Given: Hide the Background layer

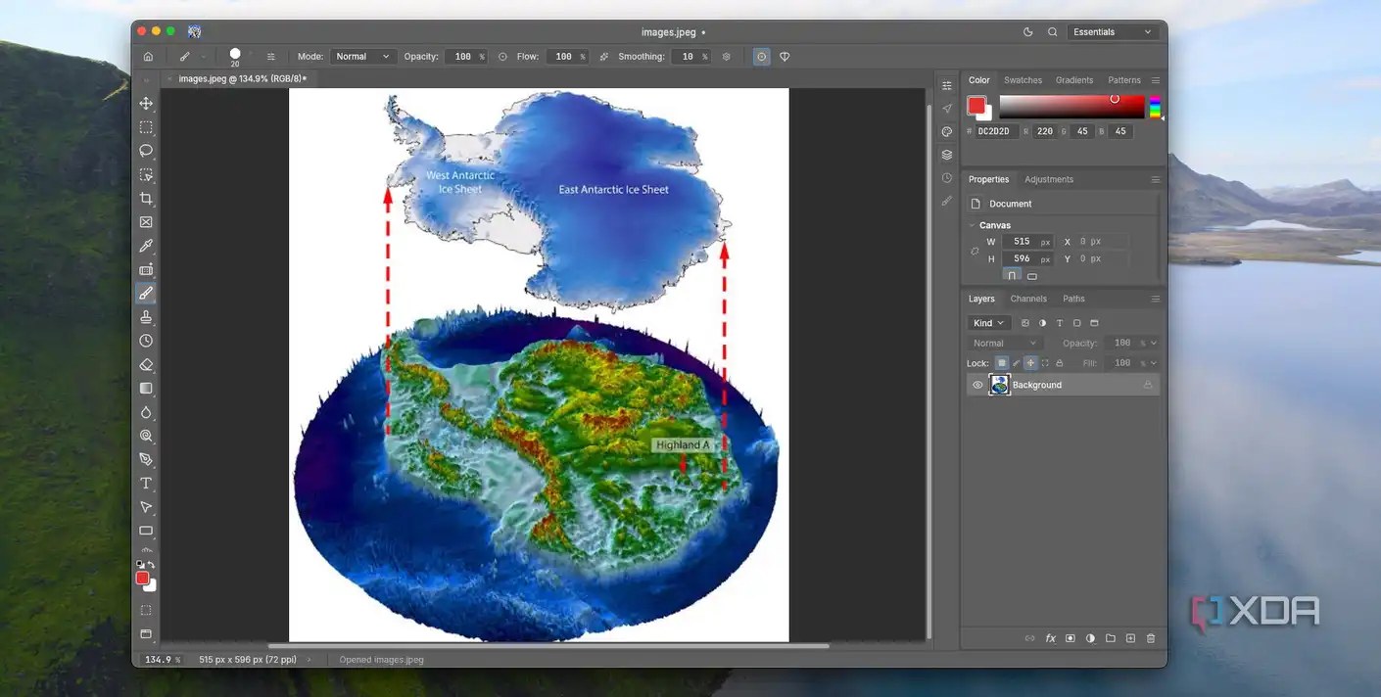Looking at the screenshot, I should [x=977, y=385].
